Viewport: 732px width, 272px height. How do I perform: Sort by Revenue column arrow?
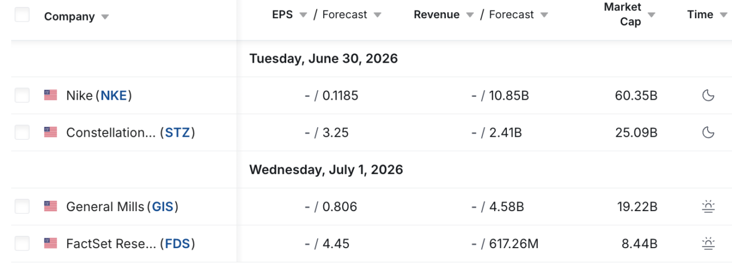470,15
